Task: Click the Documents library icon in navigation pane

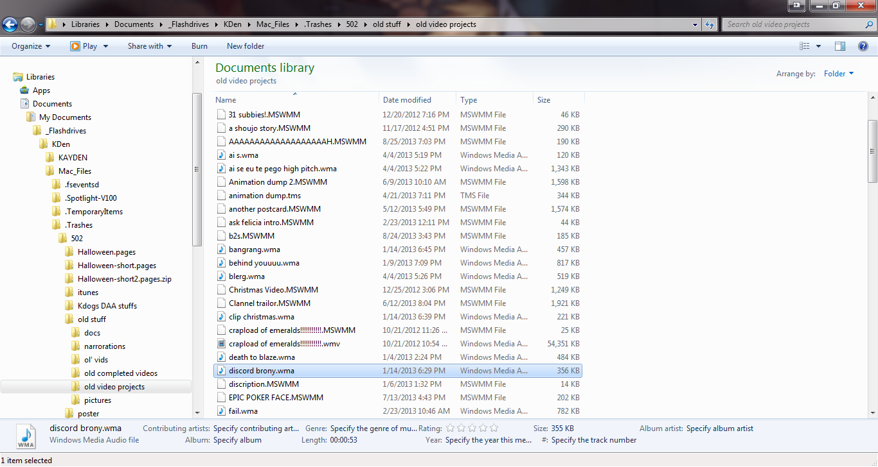Action: 24,104
